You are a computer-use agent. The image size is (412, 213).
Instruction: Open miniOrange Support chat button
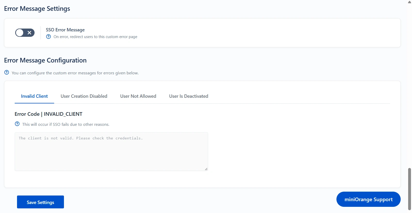(x=368, y=199)
